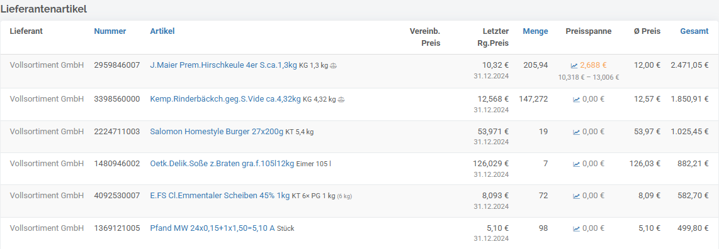Screen dimensions: 719x249
Task: Click orange price span 2,688 €
Action: coord(593,65)
